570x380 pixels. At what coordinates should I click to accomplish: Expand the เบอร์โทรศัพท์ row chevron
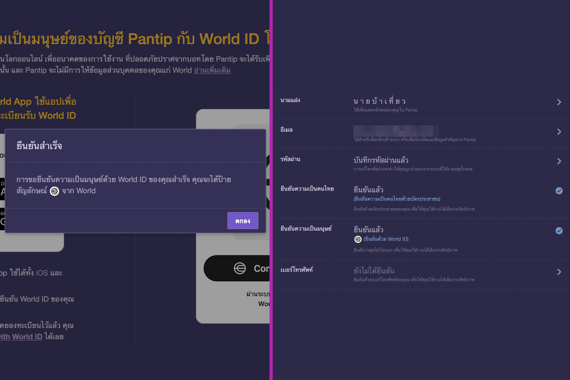[x=559, y=272]
